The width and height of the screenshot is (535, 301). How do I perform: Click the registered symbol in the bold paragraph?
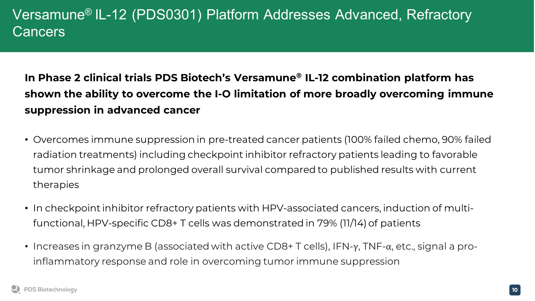pos(299,75)
